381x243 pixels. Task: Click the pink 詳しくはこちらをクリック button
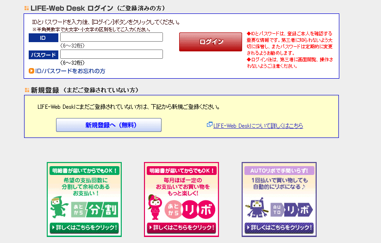181,228
